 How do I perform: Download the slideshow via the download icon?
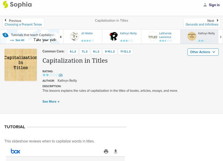pos(115,151)
